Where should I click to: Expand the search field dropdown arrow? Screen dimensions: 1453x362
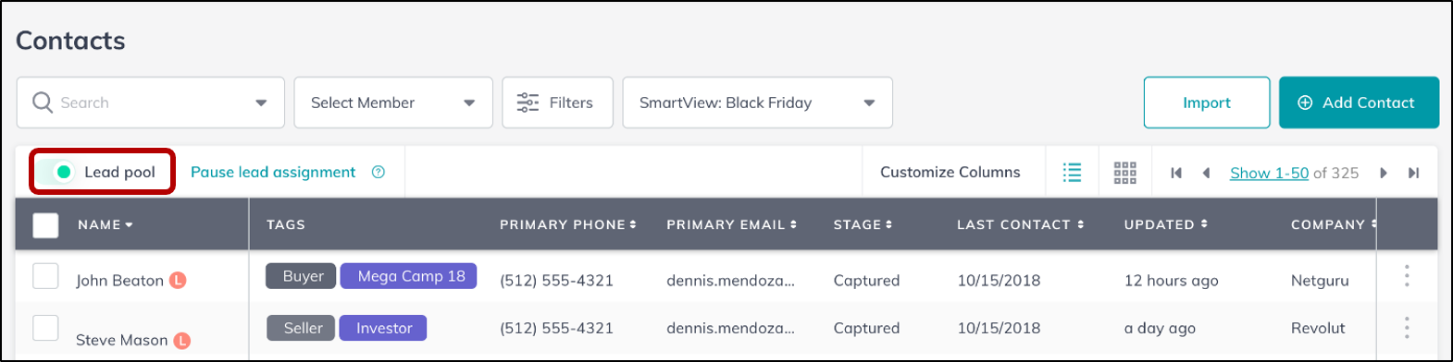coord(261,103)
